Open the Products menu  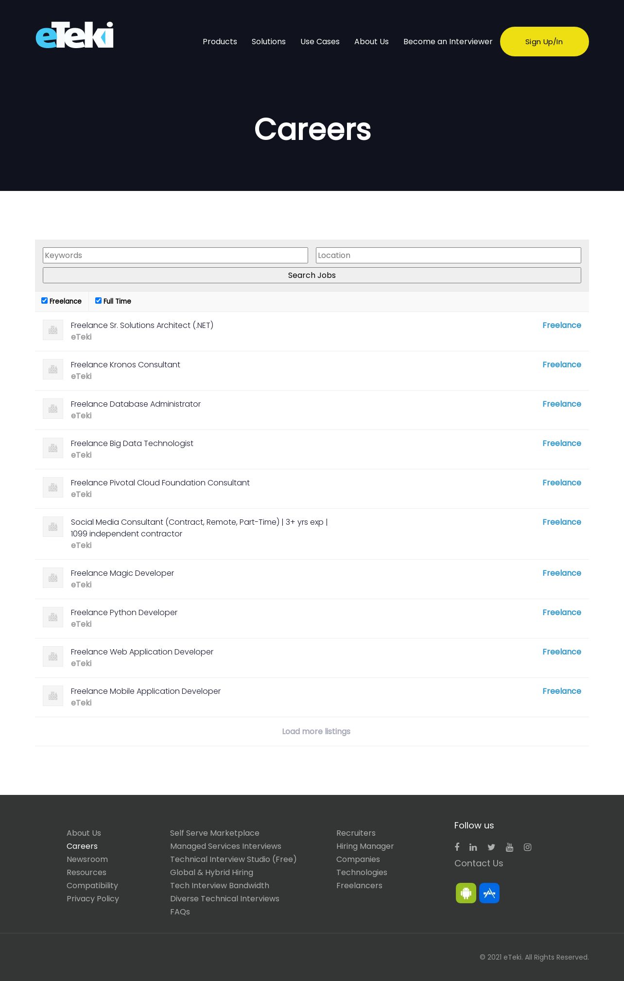[220, 42]
